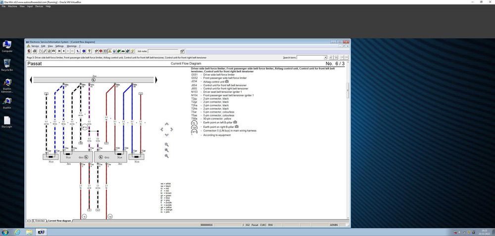Click right black triangle to next diagram section
Screen dimensions: 495x236
[156, 80]
